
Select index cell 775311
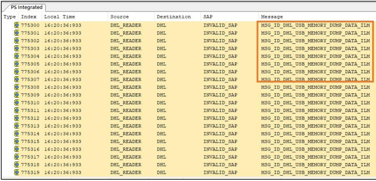point(30,111)
